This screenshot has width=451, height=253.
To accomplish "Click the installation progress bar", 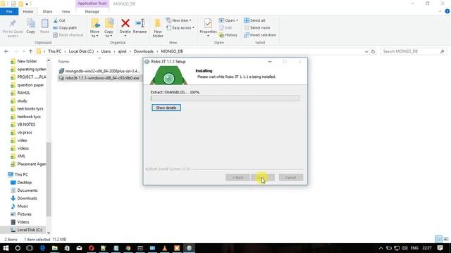I will click(x=225, y=98).
